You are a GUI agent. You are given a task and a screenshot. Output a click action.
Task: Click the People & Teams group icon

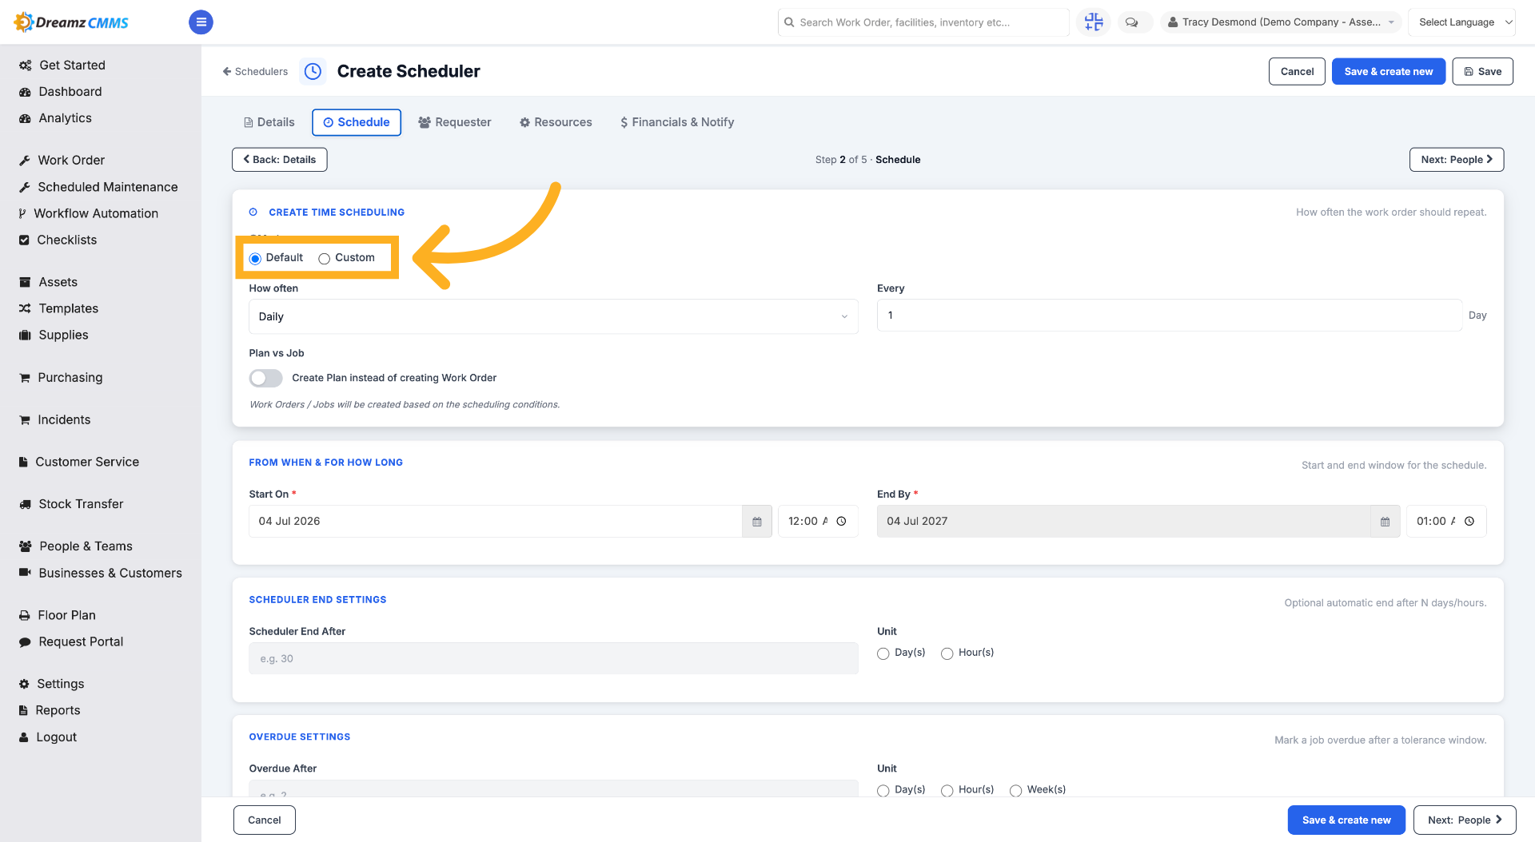point(25,546)
